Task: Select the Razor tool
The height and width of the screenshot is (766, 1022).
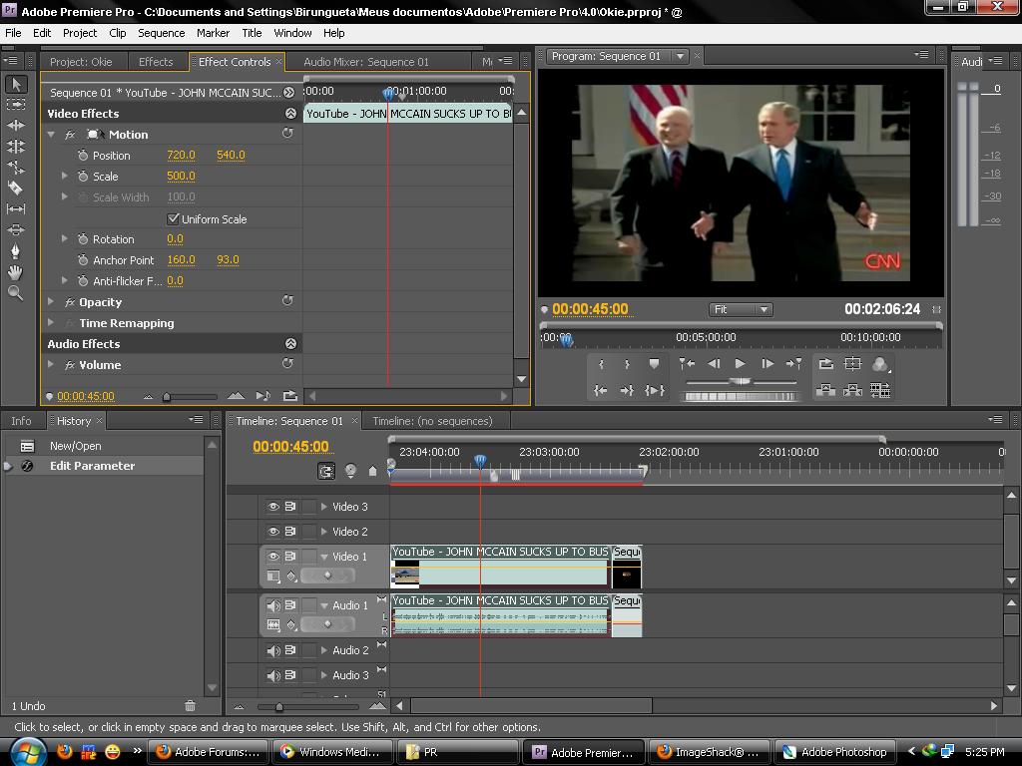Action: click(16, 189)
